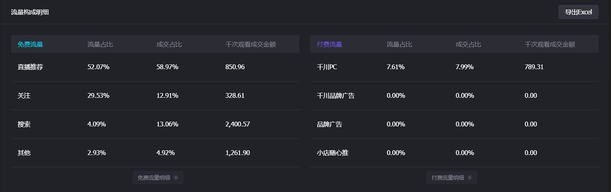Click the 千川品牌广告 row label
Viewport: 611px width, 192px height.
(x=336, y=95)
